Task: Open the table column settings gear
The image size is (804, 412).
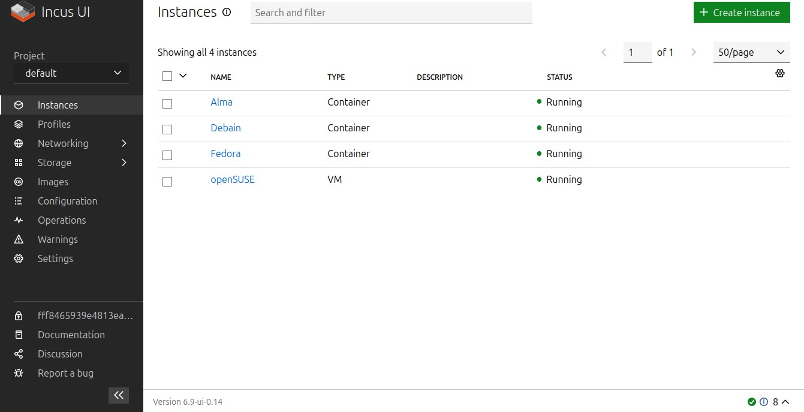Action: click(780, 73)
